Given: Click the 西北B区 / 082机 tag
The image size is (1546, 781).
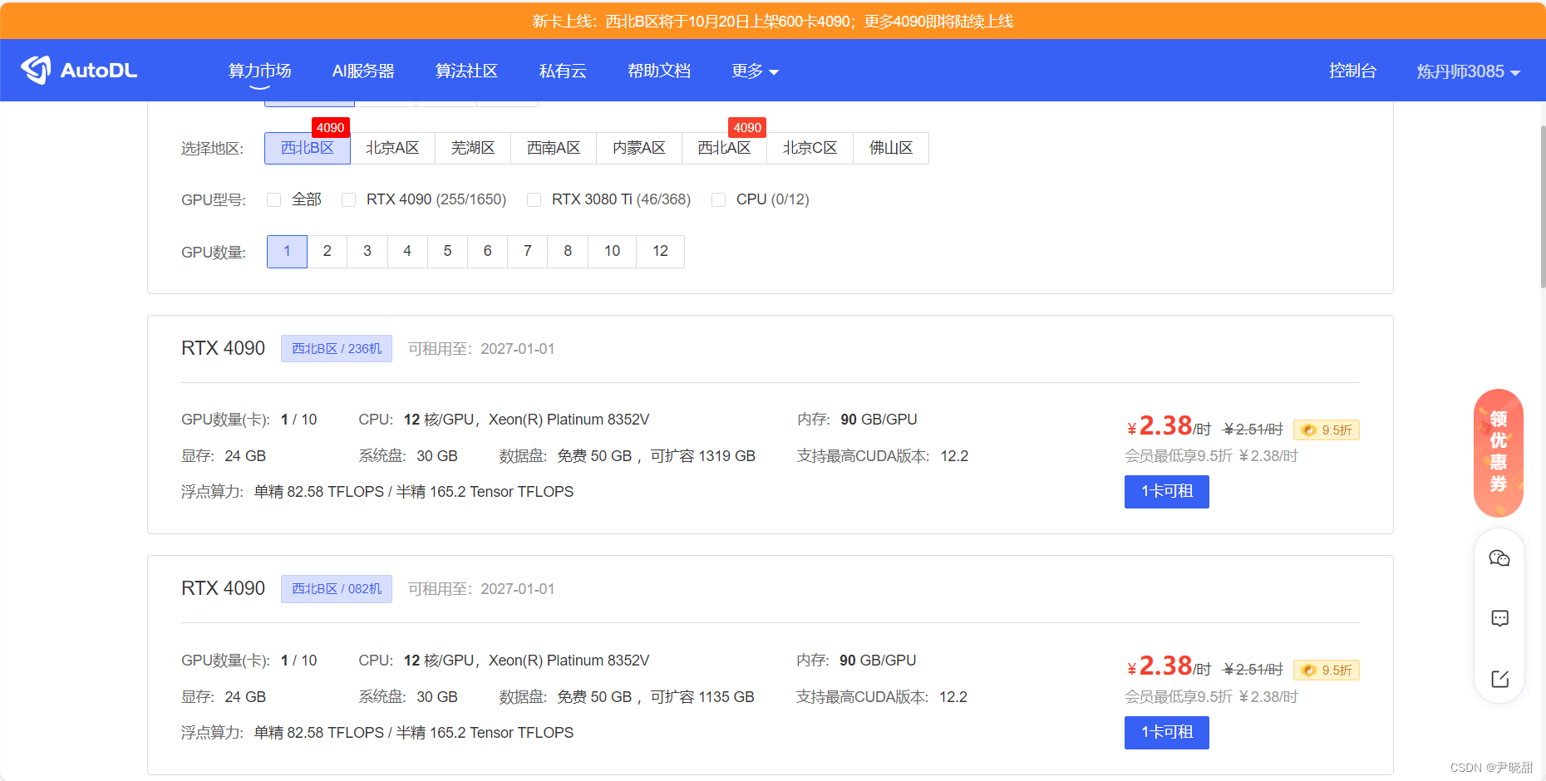Looking at the screenshot, I should tap(337, 589).
